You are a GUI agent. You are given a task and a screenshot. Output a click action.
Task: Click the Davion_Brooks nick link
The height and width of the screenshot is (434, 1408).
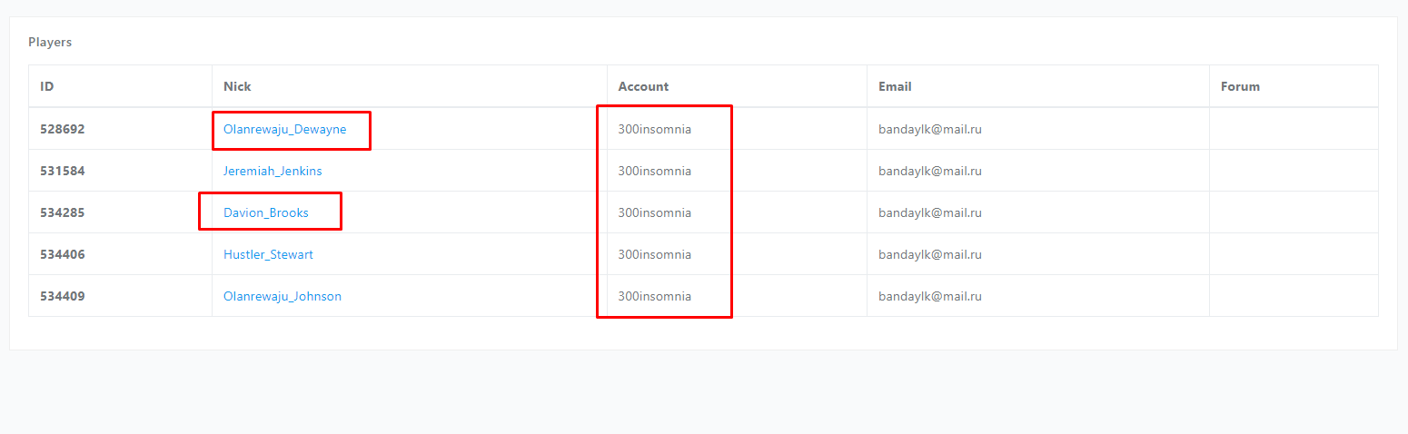[266, 212]
